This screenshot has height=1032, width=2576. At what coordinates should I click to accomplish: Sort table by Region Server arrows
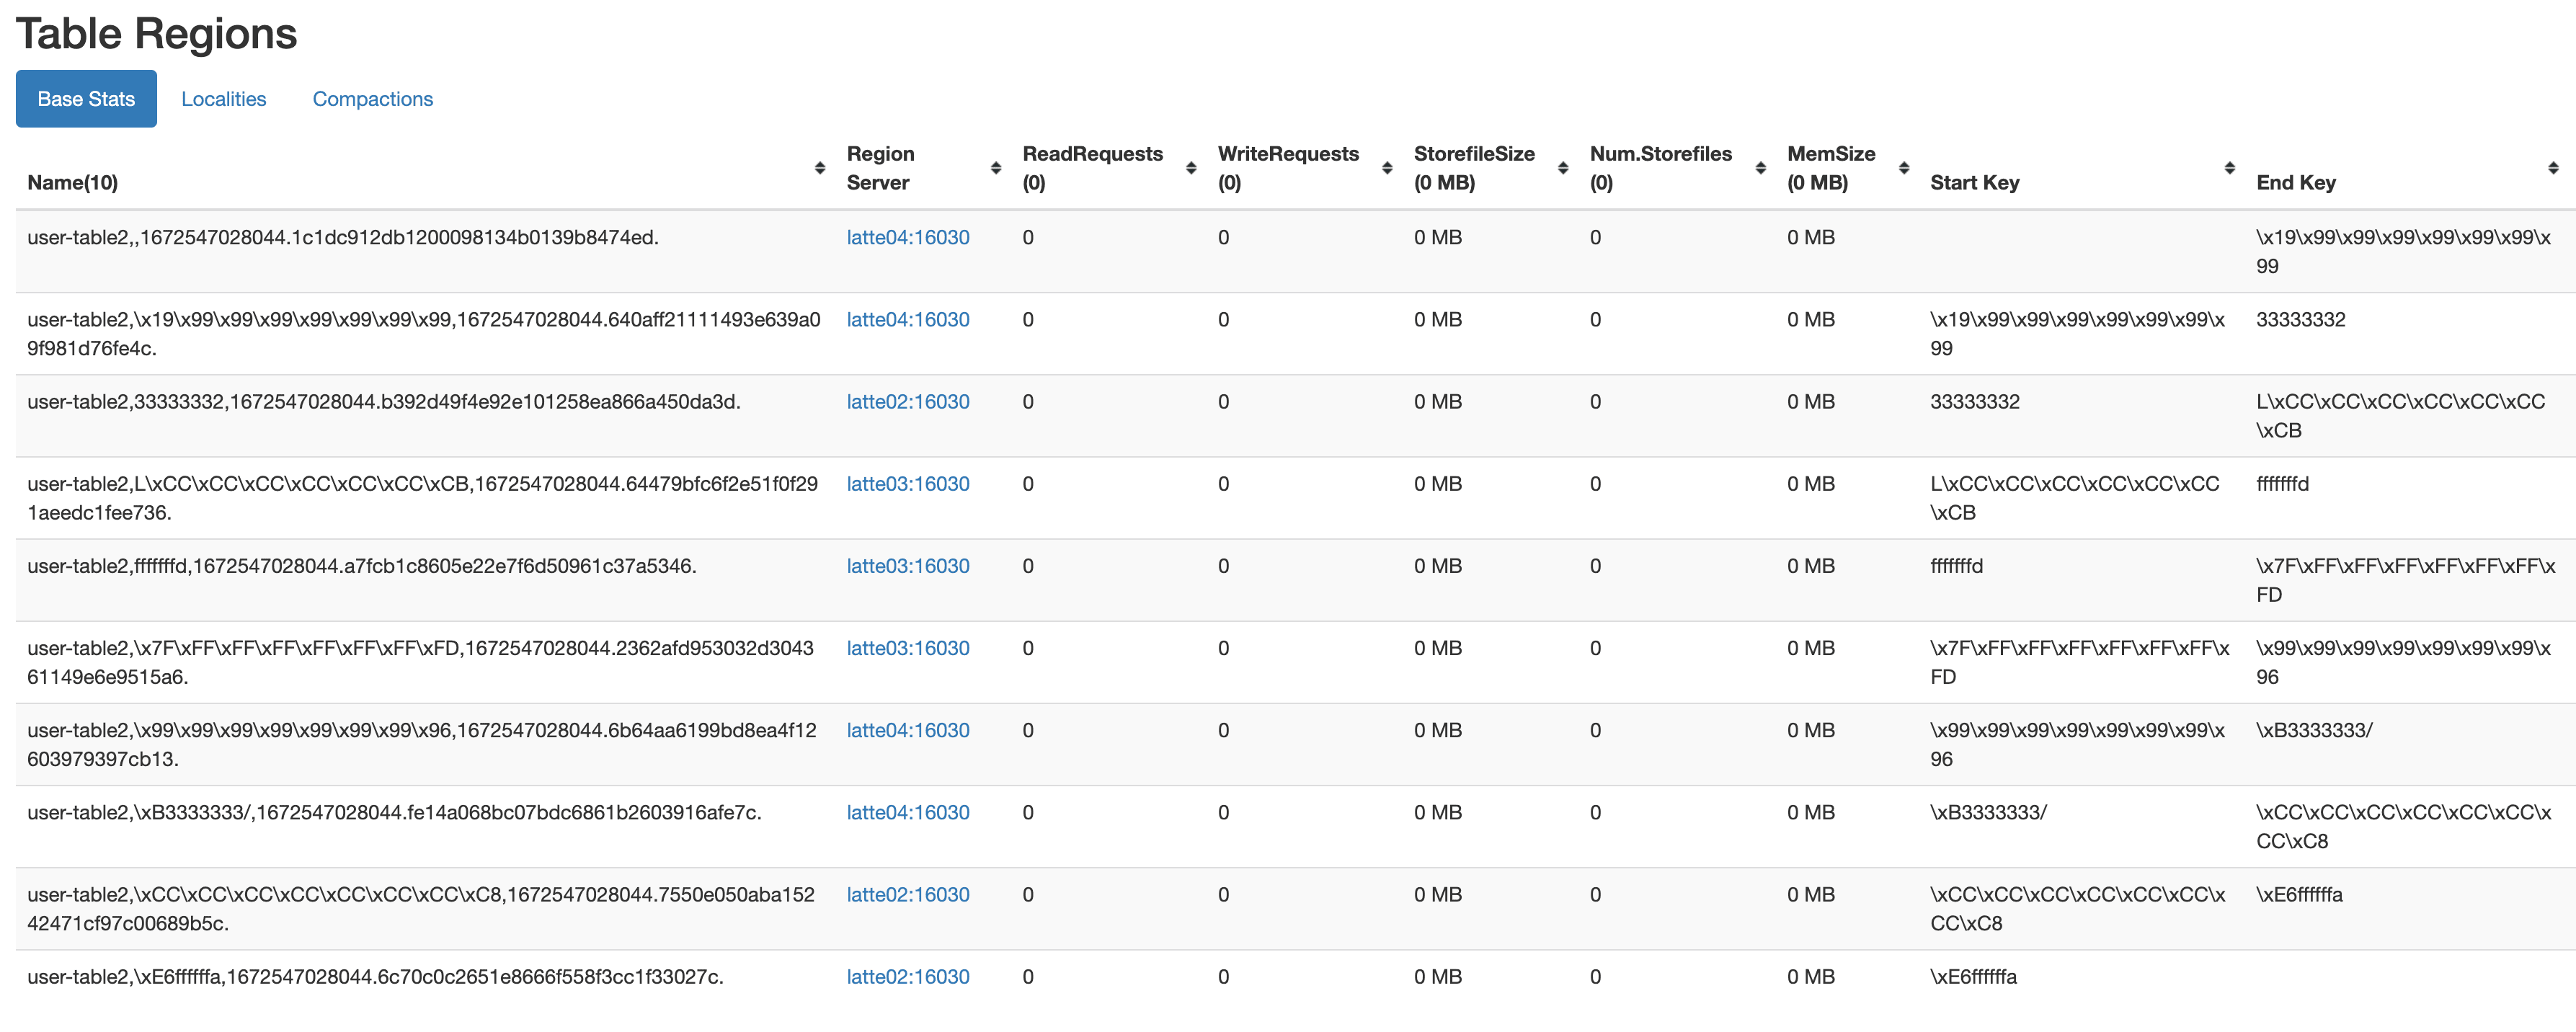(995, 168)
